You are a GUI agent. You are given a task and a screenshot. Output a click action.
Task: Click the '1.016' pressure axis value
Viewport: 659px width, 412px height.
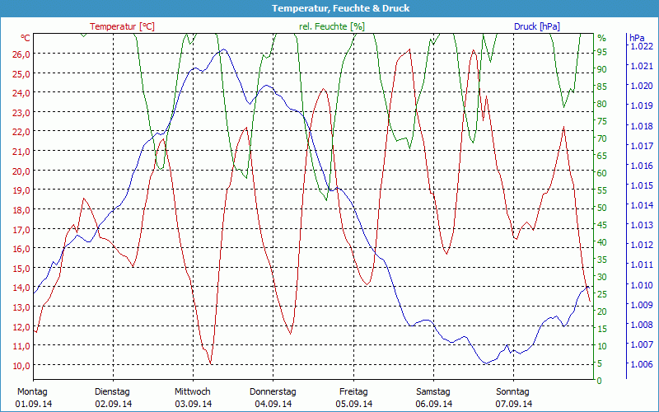point(642,166)
